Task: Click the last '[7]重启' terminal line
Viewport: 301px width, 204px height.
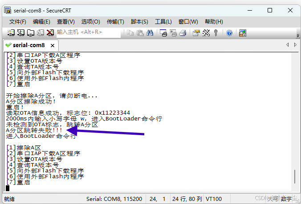Action: pos(18,182)
